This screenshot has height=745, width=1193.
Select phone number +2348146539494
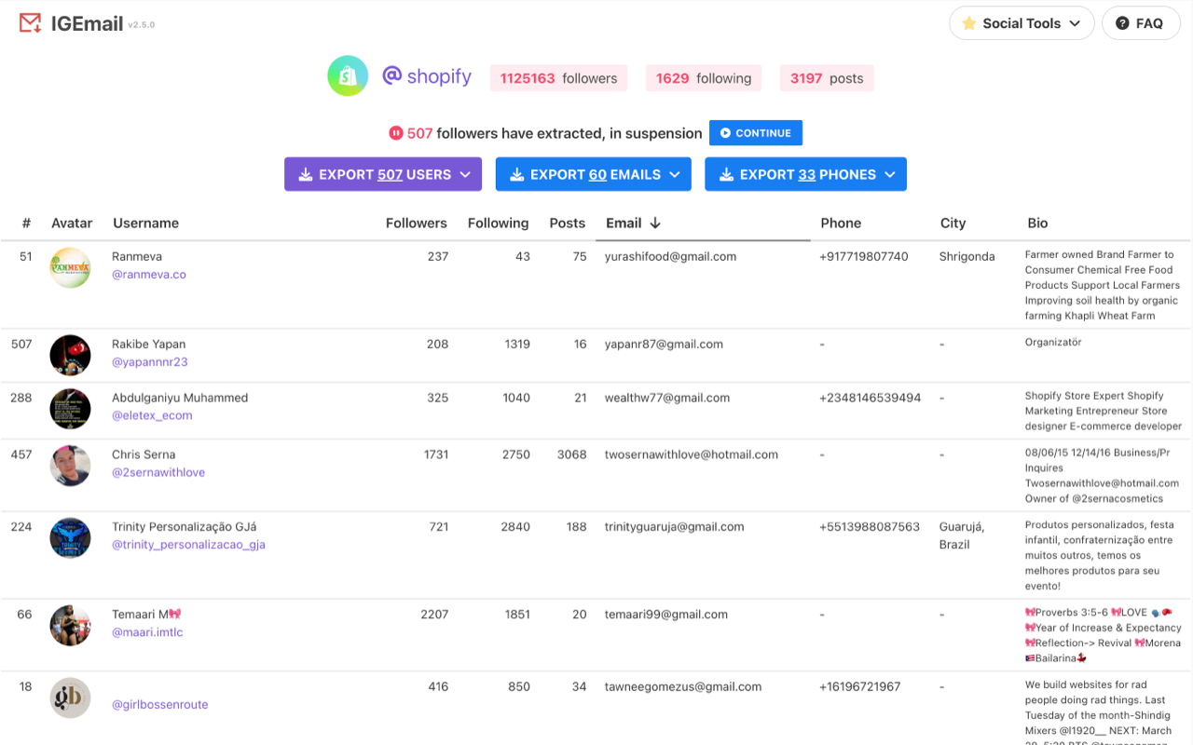(x=870, y=398)
